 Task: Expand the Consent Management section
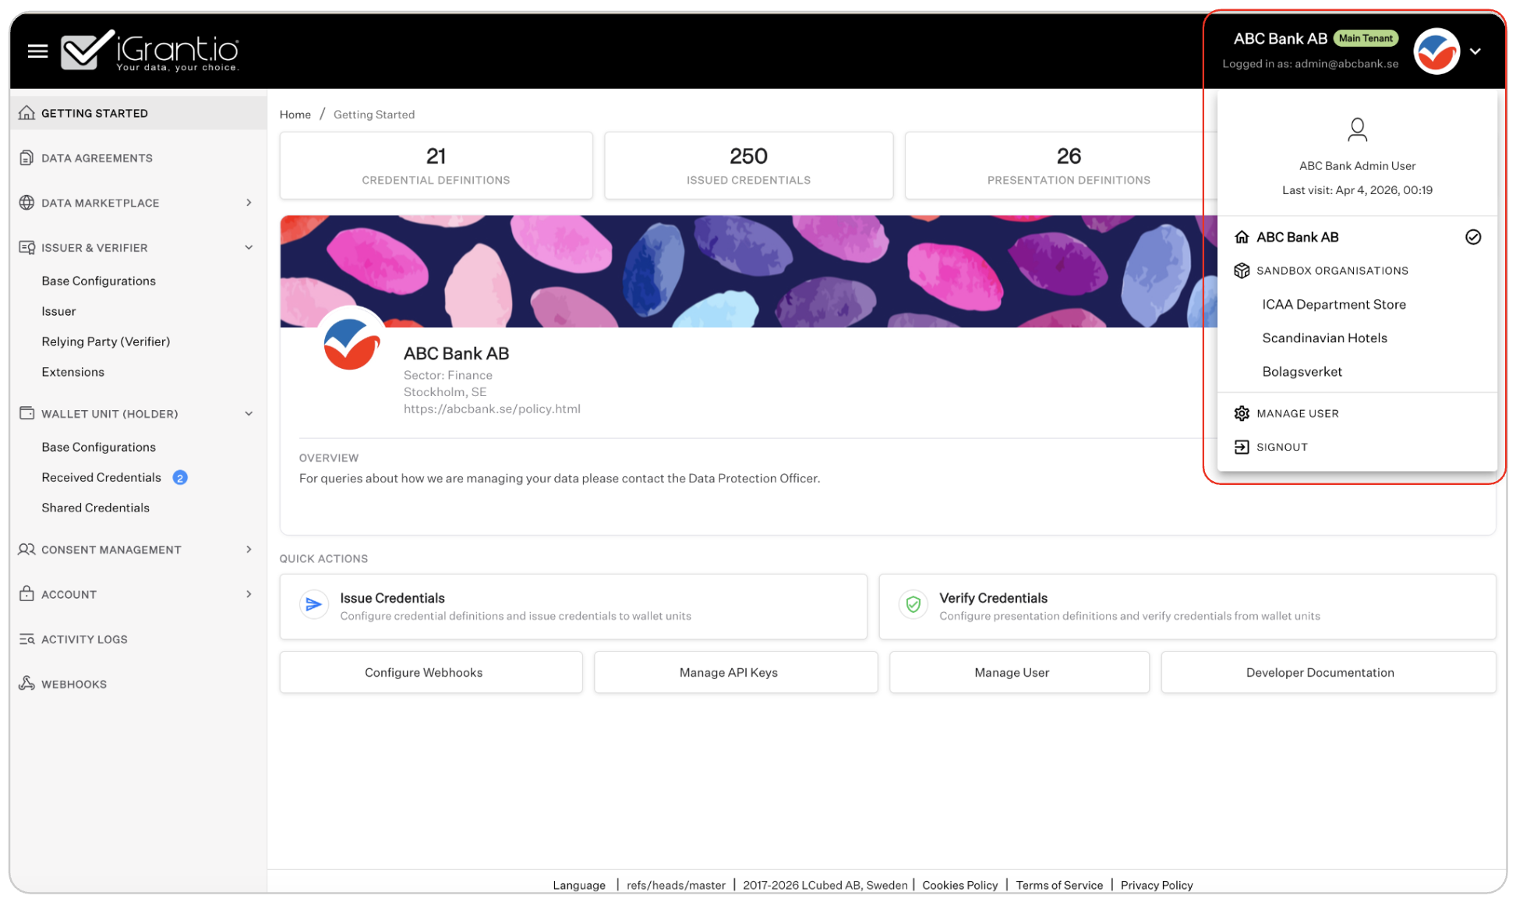[x=249, y=549]
